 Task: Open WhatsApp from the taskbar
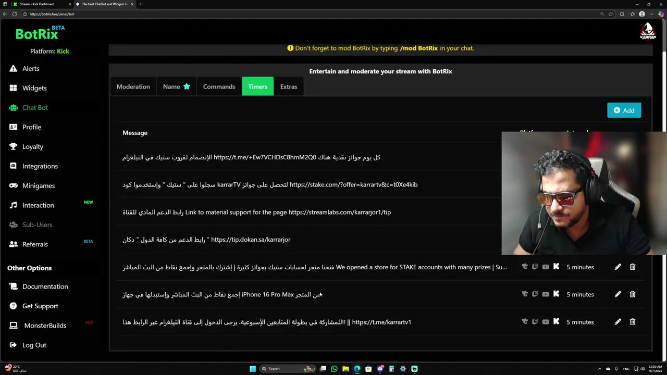click(x=334, y=369)
